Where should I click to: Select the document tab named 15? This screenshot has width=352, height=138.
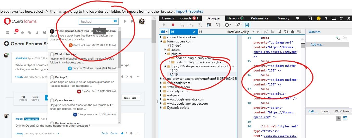point(200,32)
